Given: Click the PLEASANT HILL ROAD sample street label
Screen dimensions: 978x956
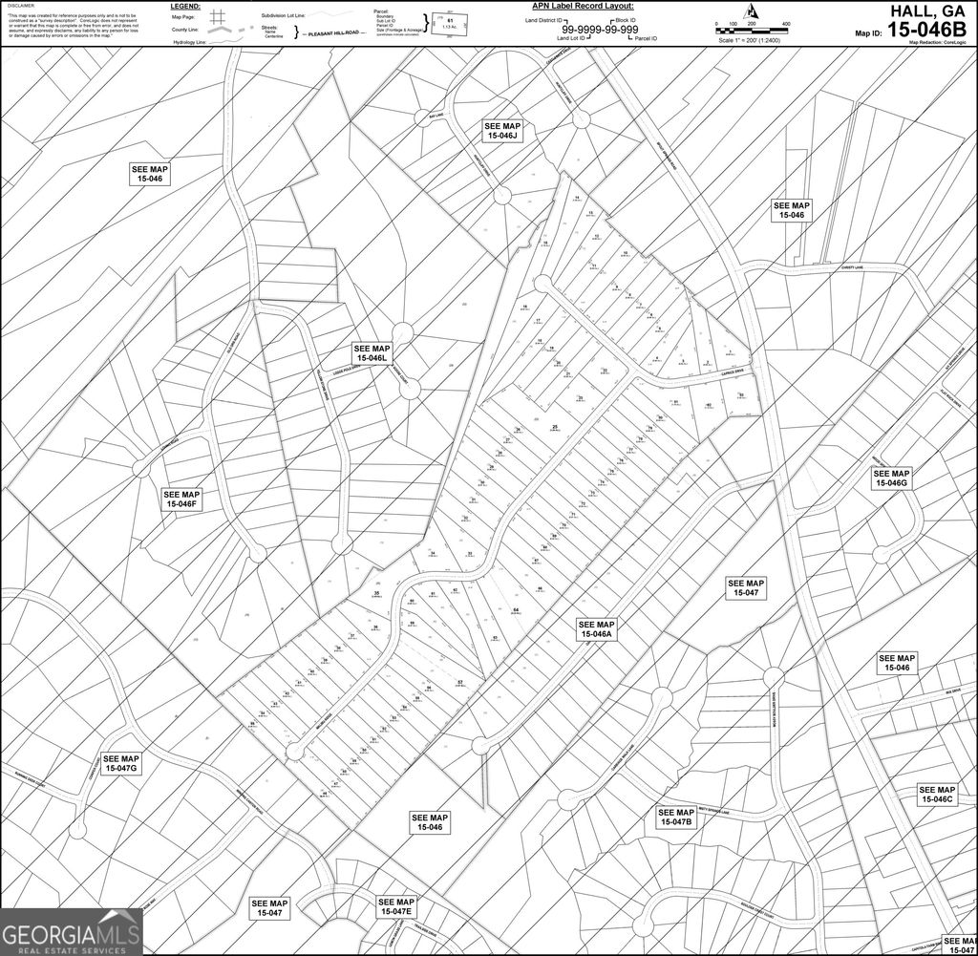Looking at the screenshot, I should (x=333, y=32).
